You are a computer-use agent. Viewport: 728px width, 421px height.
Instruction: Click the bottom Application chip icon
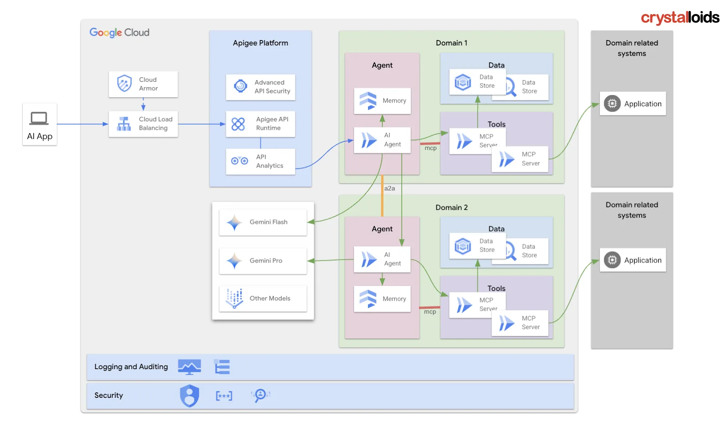pyautogui.click(x=612, y=260)
